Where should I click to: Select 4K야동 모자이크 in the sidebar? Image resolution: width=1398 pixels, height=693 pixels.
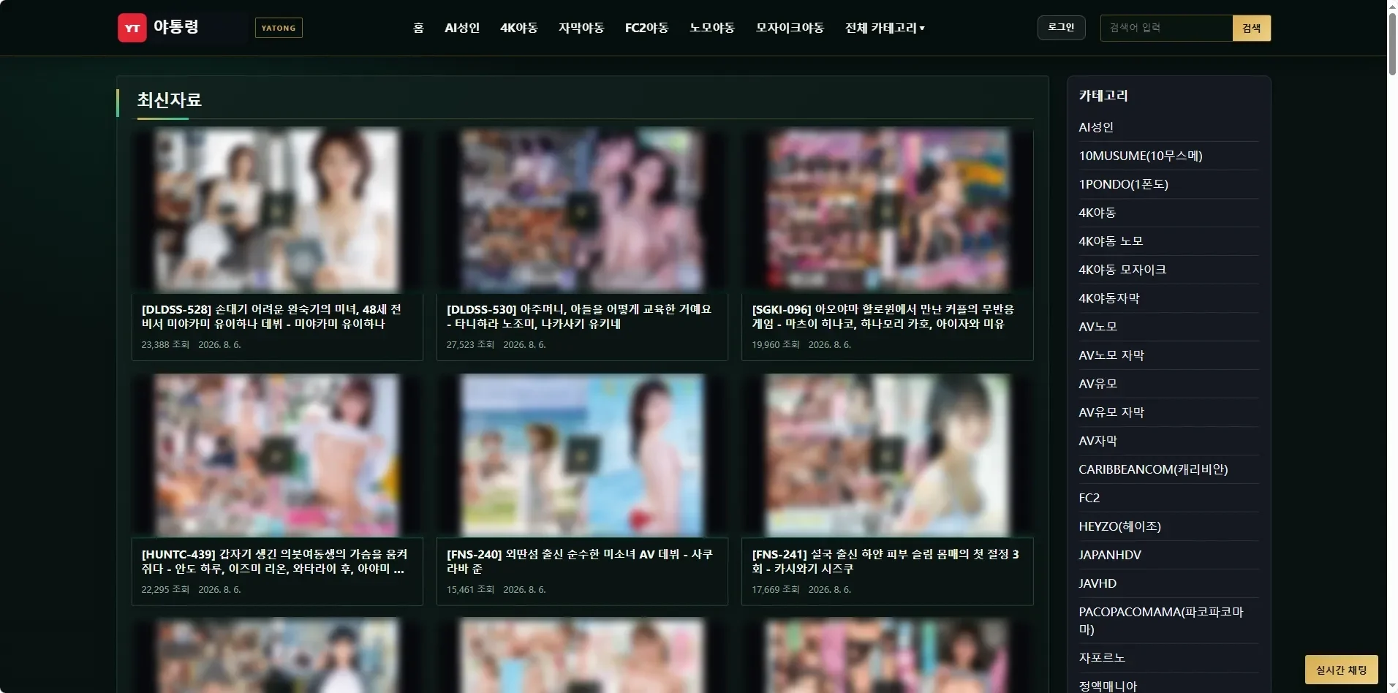[1122, 270]
